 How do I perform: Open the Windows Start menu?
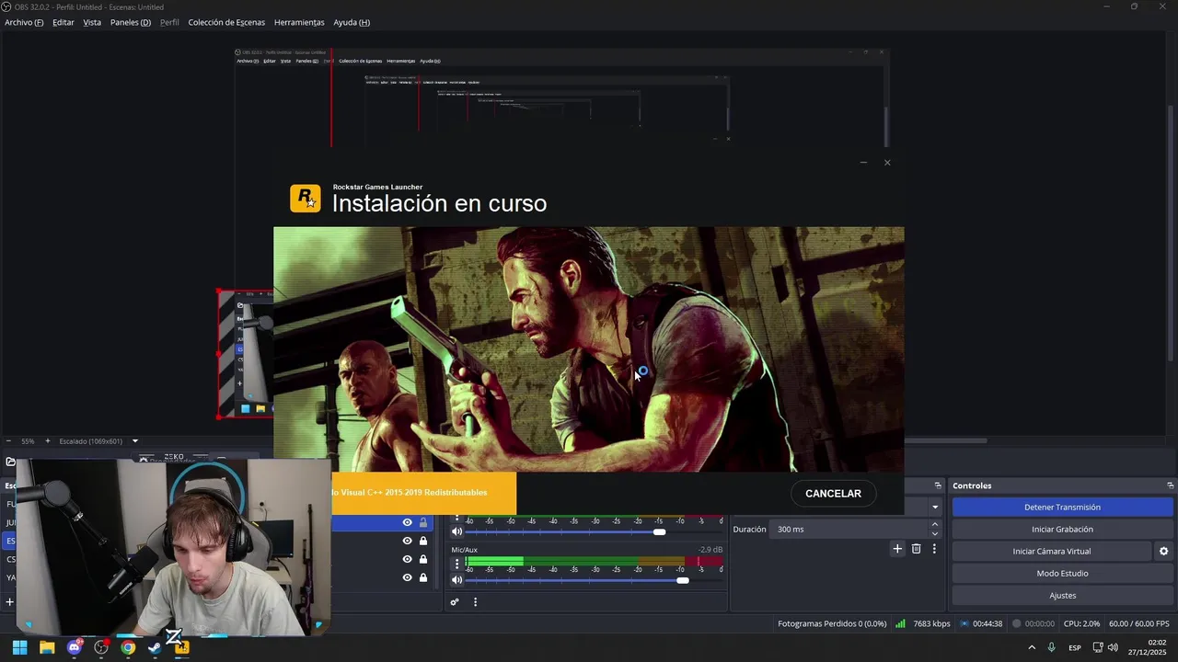19,647
